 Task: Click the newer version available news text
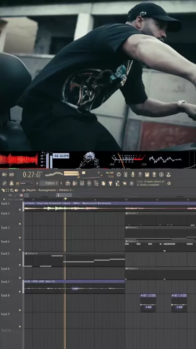click(151, 183)
